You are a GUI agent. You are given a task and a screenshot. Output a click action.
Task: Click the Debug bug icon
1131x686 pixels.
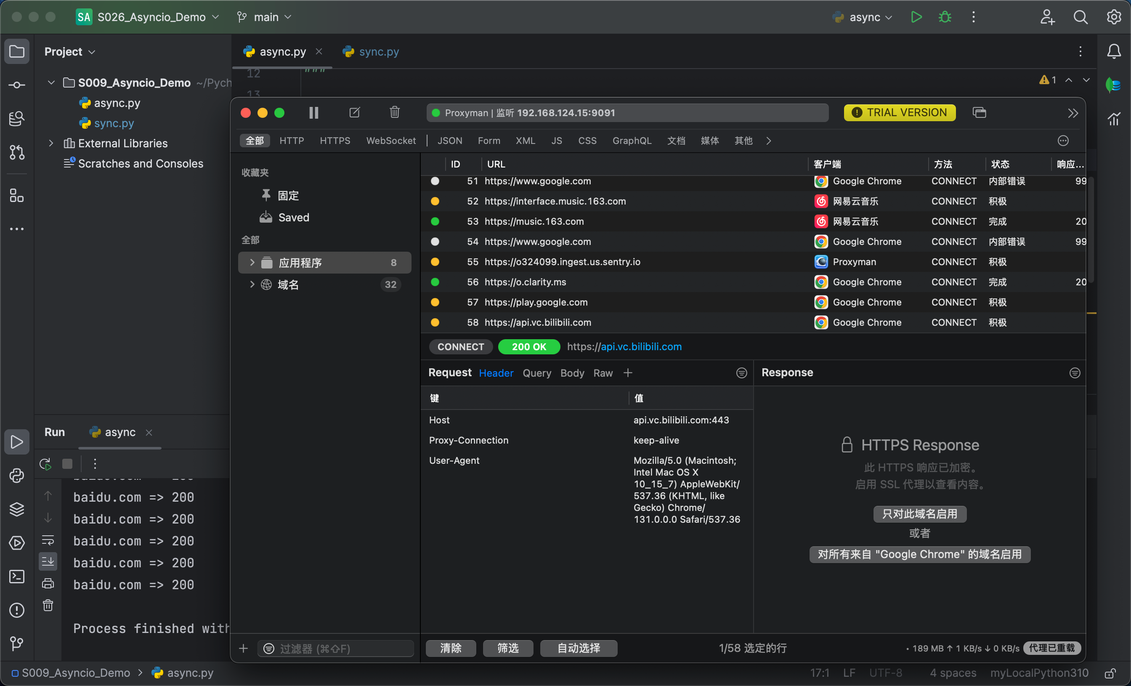(x=945, y=17)
